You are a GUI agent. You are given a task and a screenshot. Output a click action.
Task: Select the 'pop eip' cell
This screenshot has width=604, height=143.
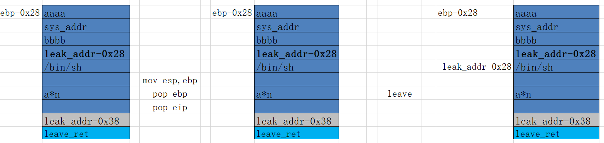coord(170,108)
